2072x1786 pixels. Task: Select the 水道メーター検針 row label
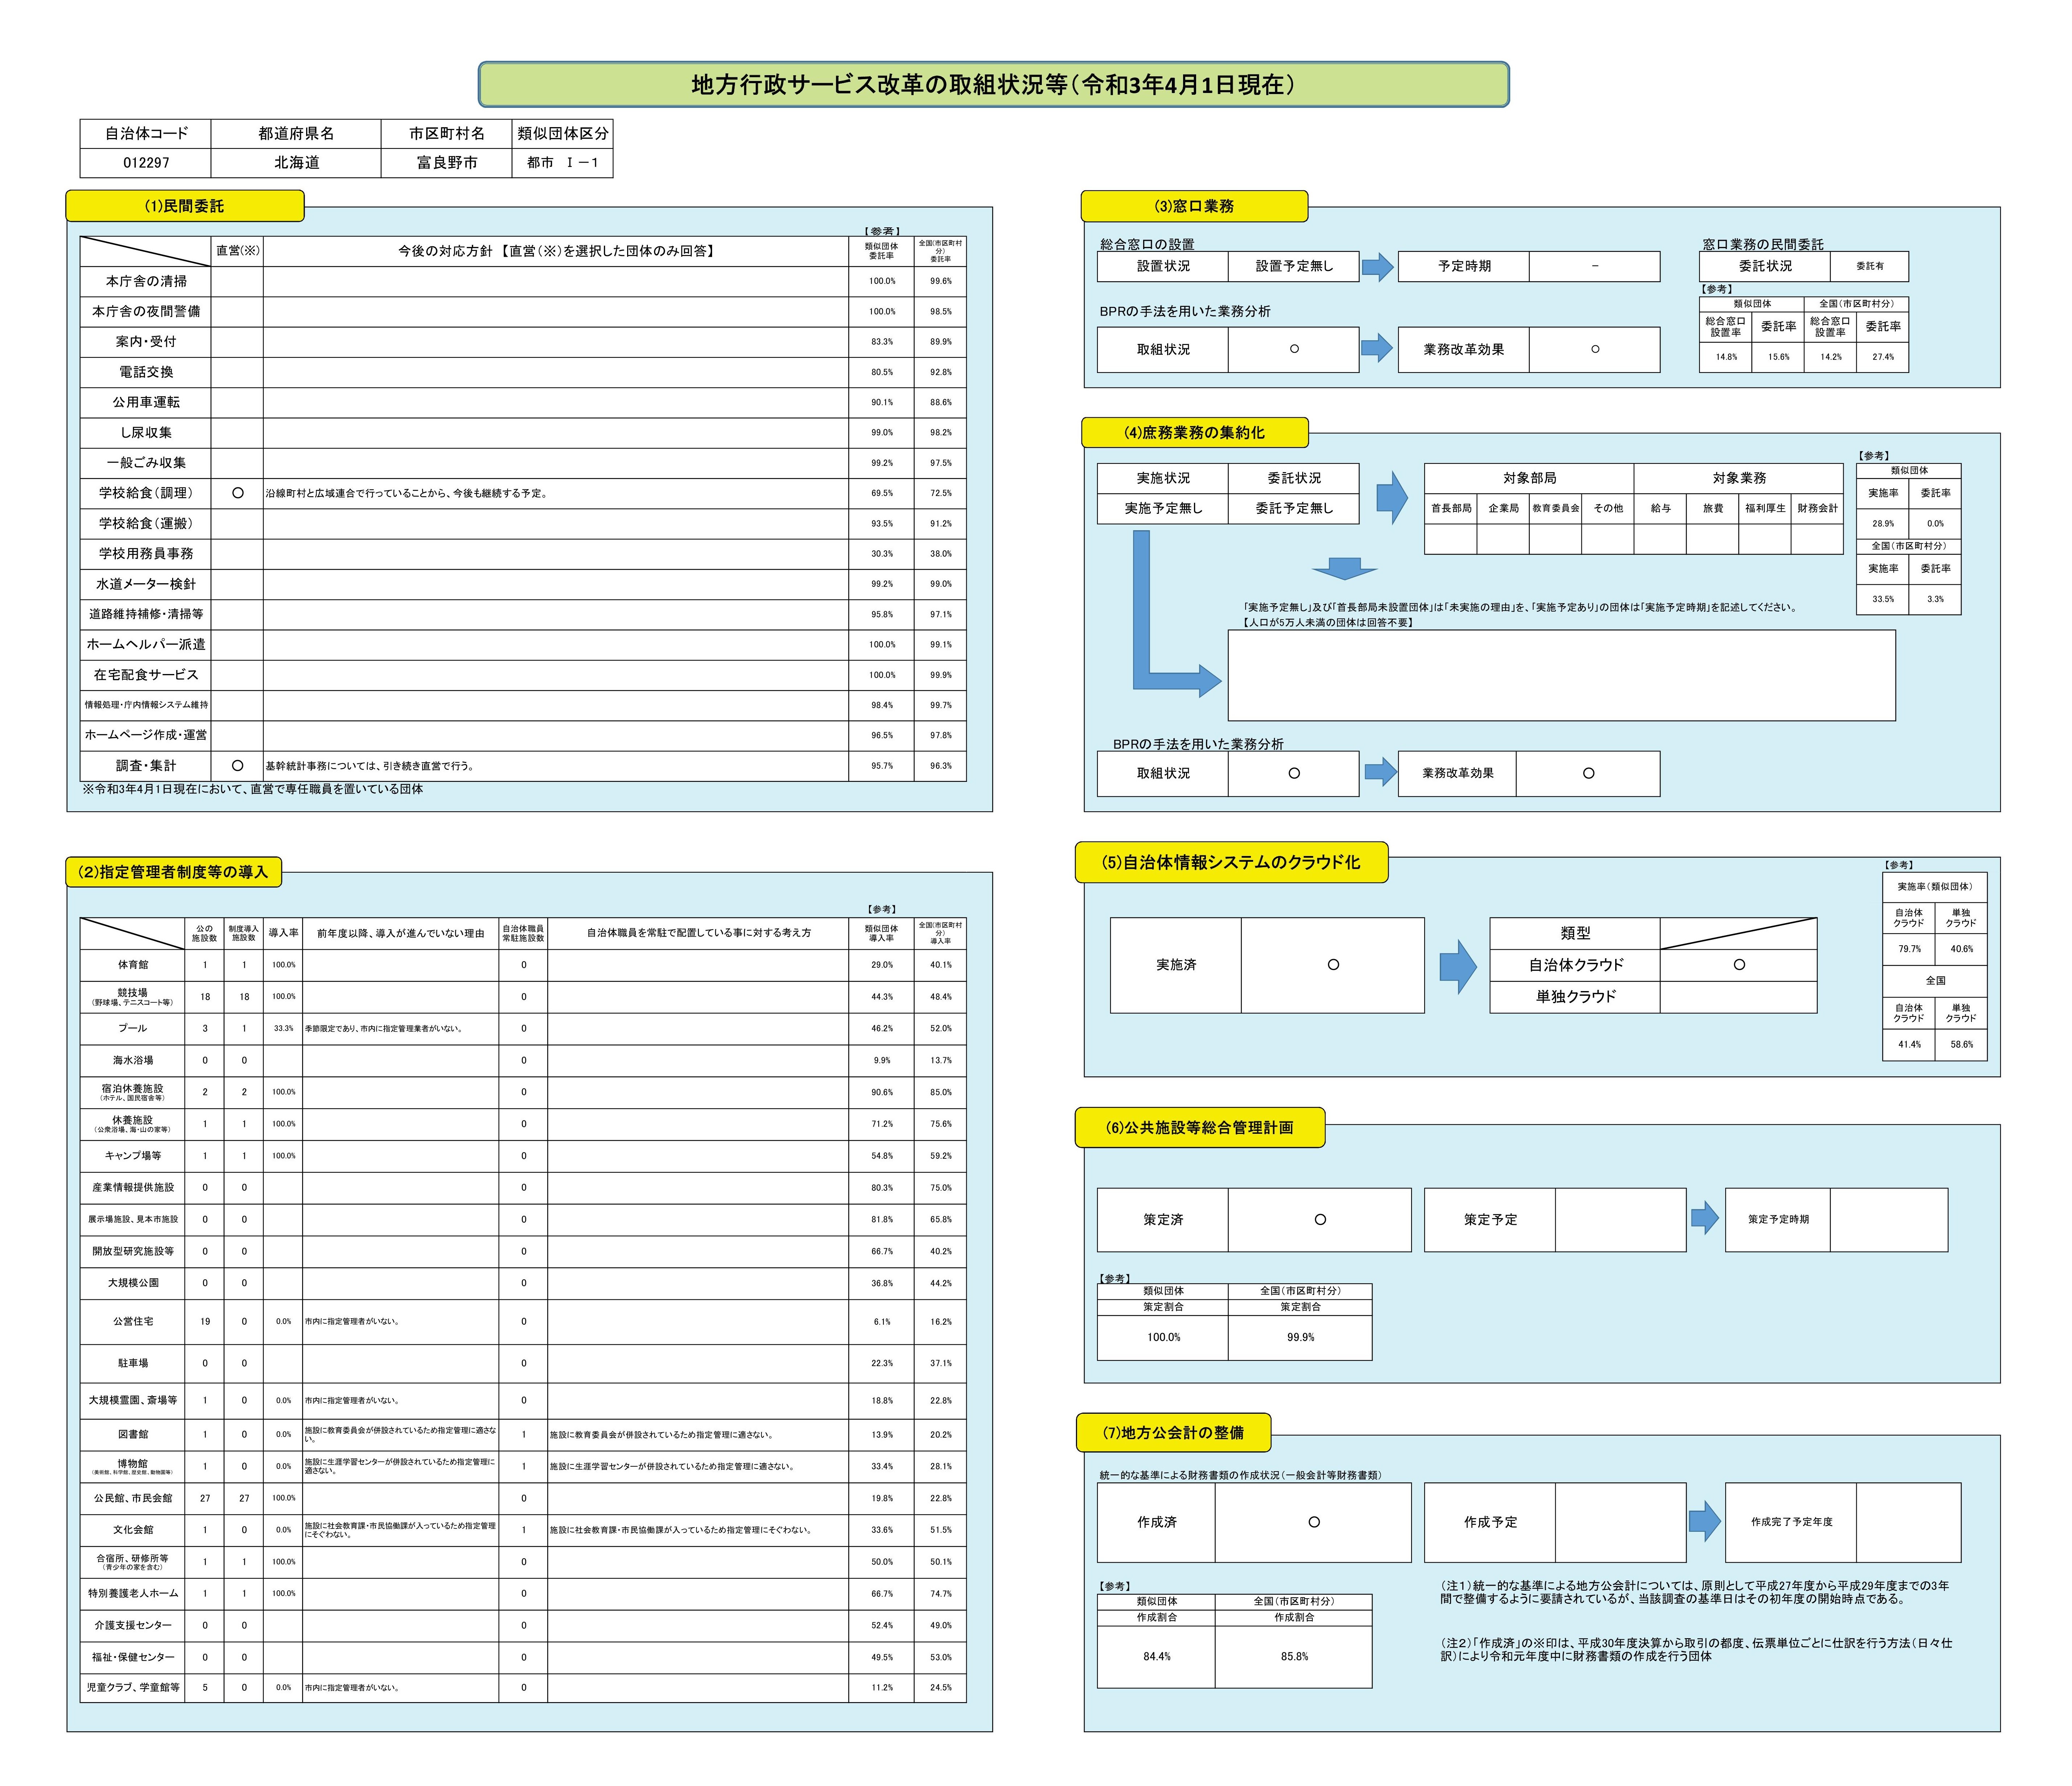click(146, 584)
